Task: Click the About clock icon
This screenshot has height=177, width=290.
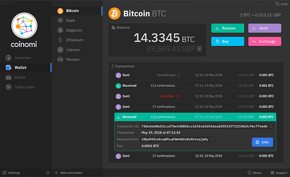Action: (249, 173)
